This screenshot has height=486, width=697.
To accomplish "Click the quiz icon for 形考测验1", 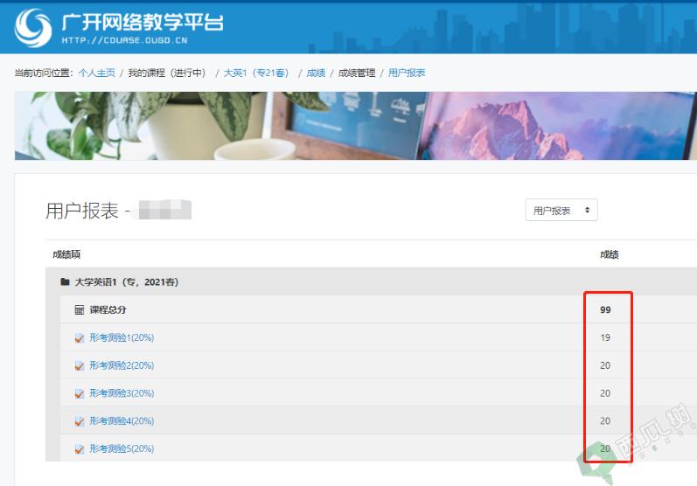I will [79, 338].
